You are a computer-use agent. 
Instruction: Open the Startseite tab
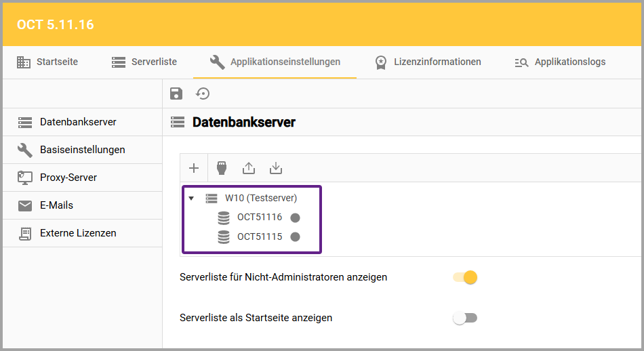(x=47, y=62)
